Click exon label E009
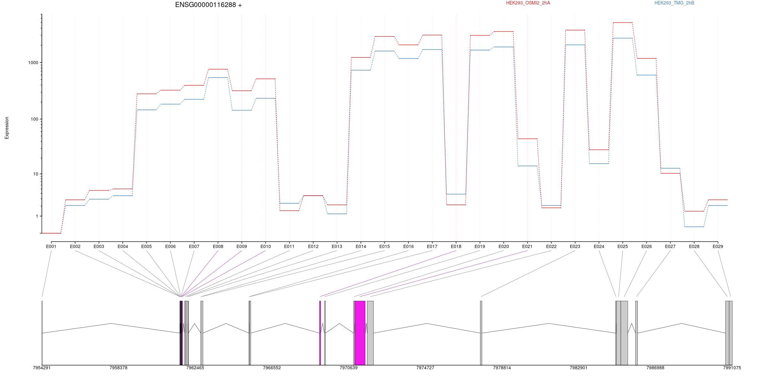This screenshot has height=383, width=767. click(242, 246)
